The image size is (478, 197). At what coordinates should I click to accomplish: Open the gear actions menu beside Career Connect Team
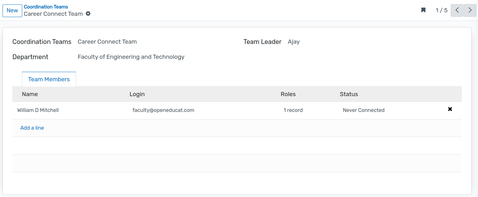88,14
